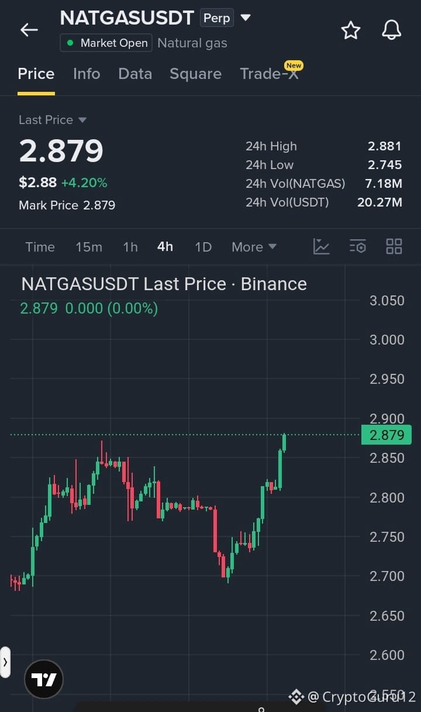Click the Mark Price 2.879 text
The image size is (421, 712).
tap(67, 205)
